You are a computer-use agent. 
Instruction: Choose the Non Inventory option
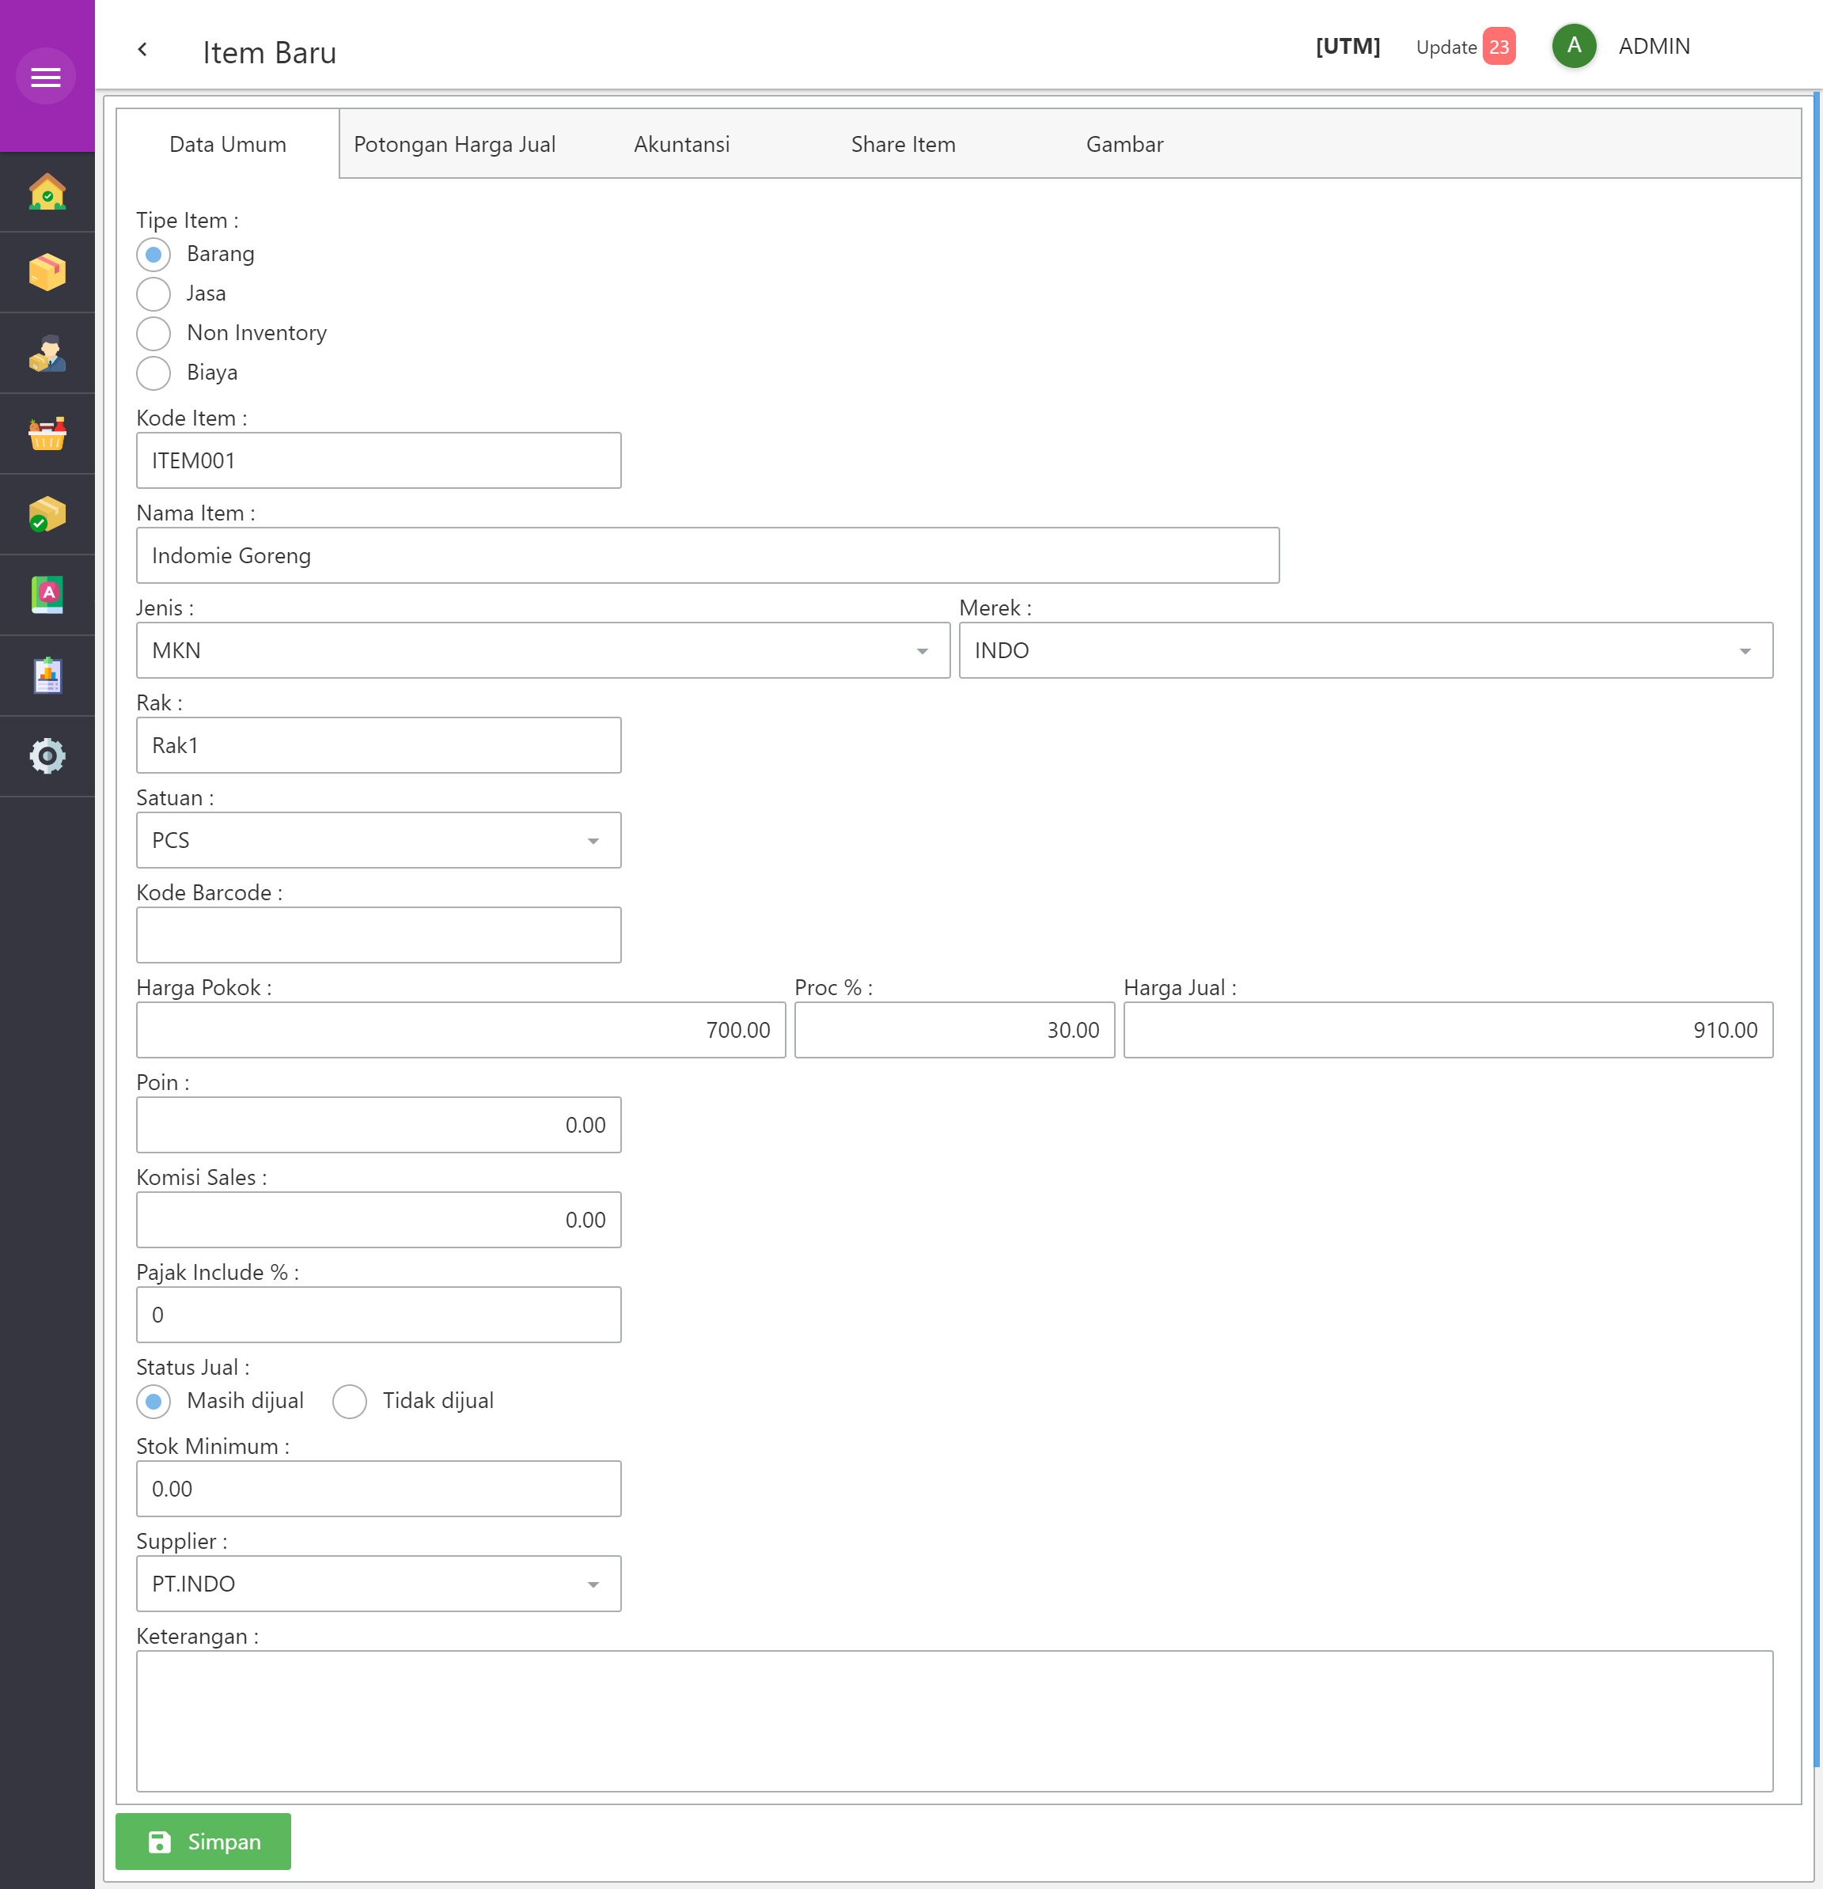tap(153, 334)
